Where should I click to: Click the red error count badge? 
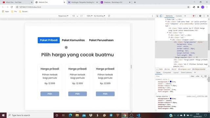click(194, 16)
